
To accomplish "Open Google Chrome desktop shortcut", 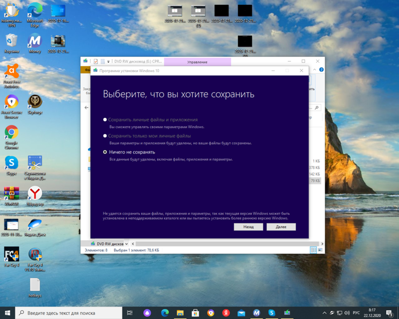I will tap(11, 137).
